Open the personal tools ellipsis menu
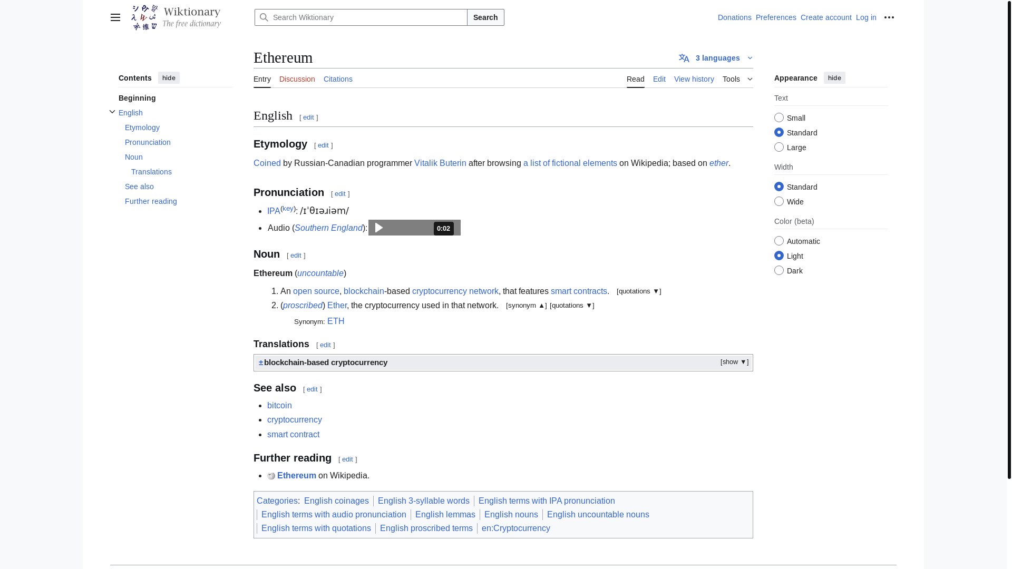 pyautogui.click(x=889, y=17)
